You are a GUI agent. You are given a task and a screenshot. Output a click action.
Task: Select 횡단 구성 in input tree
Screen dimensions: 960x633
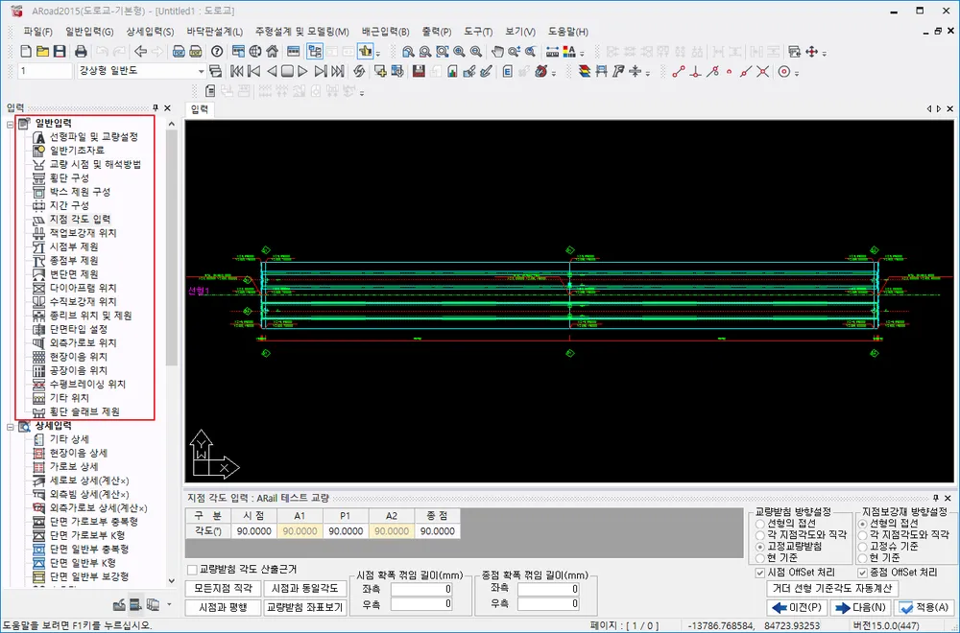click(x=69, y=177)
